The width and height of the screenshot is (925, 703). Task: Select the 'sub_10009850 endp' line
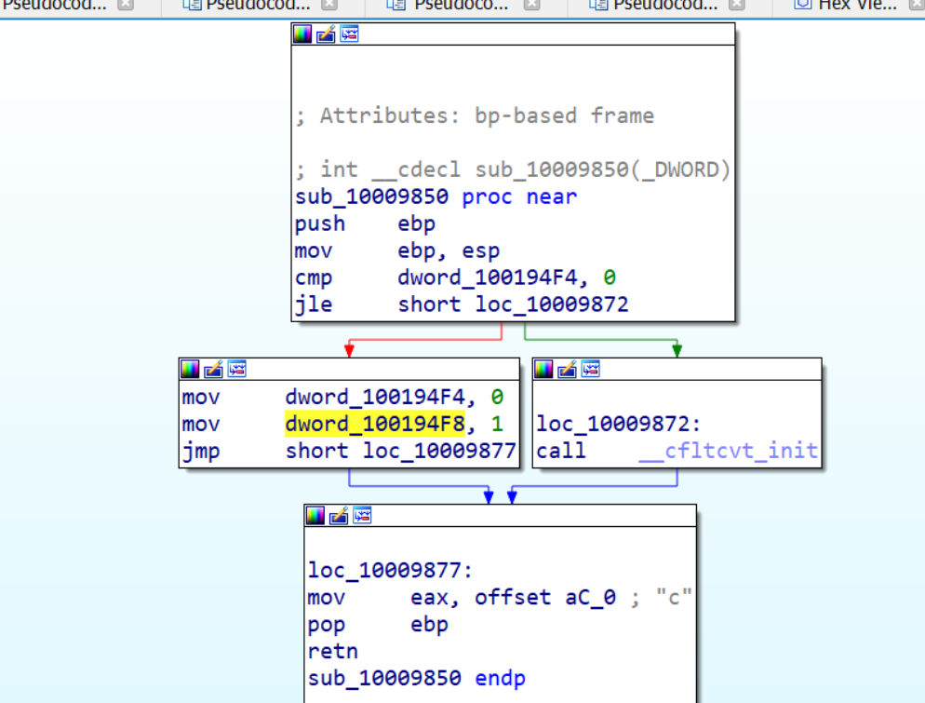pyautogui.click(x=417, y=679)
